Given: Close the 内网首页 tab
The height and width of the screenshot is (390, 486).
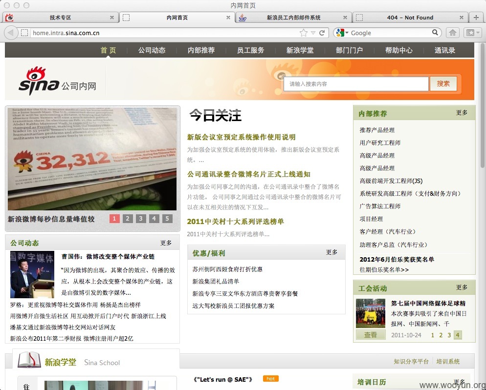Looking at the screenshot, I should click(x=228, y=18).
